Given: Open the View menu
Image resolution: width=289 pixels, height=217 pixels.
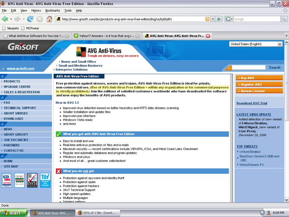Looking at the screenshot, I should 23,10.
